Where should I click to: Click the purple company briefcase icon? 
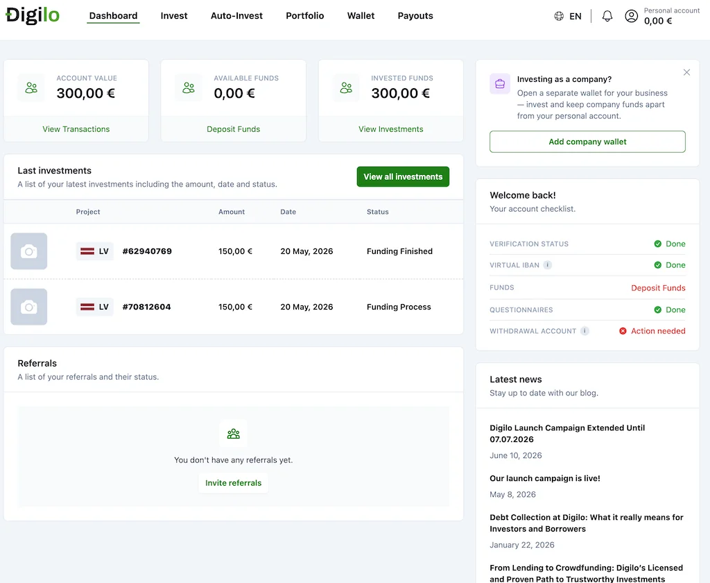point(500,84)
